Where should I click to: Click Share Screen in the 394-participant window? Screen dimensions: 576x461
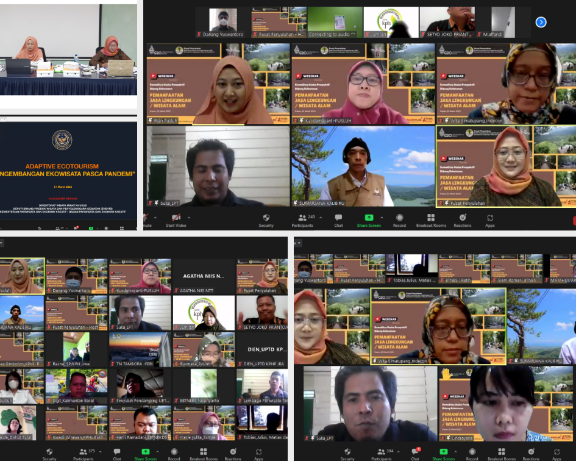[x=443, y=454]
